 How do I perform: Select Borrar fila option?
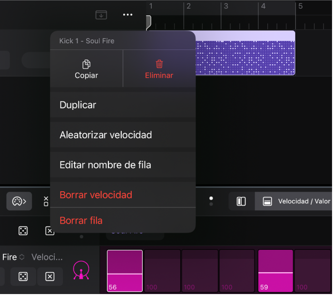click(x=123, y=220)
